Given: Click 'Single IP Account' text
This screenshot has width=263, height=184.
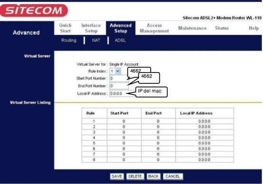Looking at the screenshot, I should (124, 64).
